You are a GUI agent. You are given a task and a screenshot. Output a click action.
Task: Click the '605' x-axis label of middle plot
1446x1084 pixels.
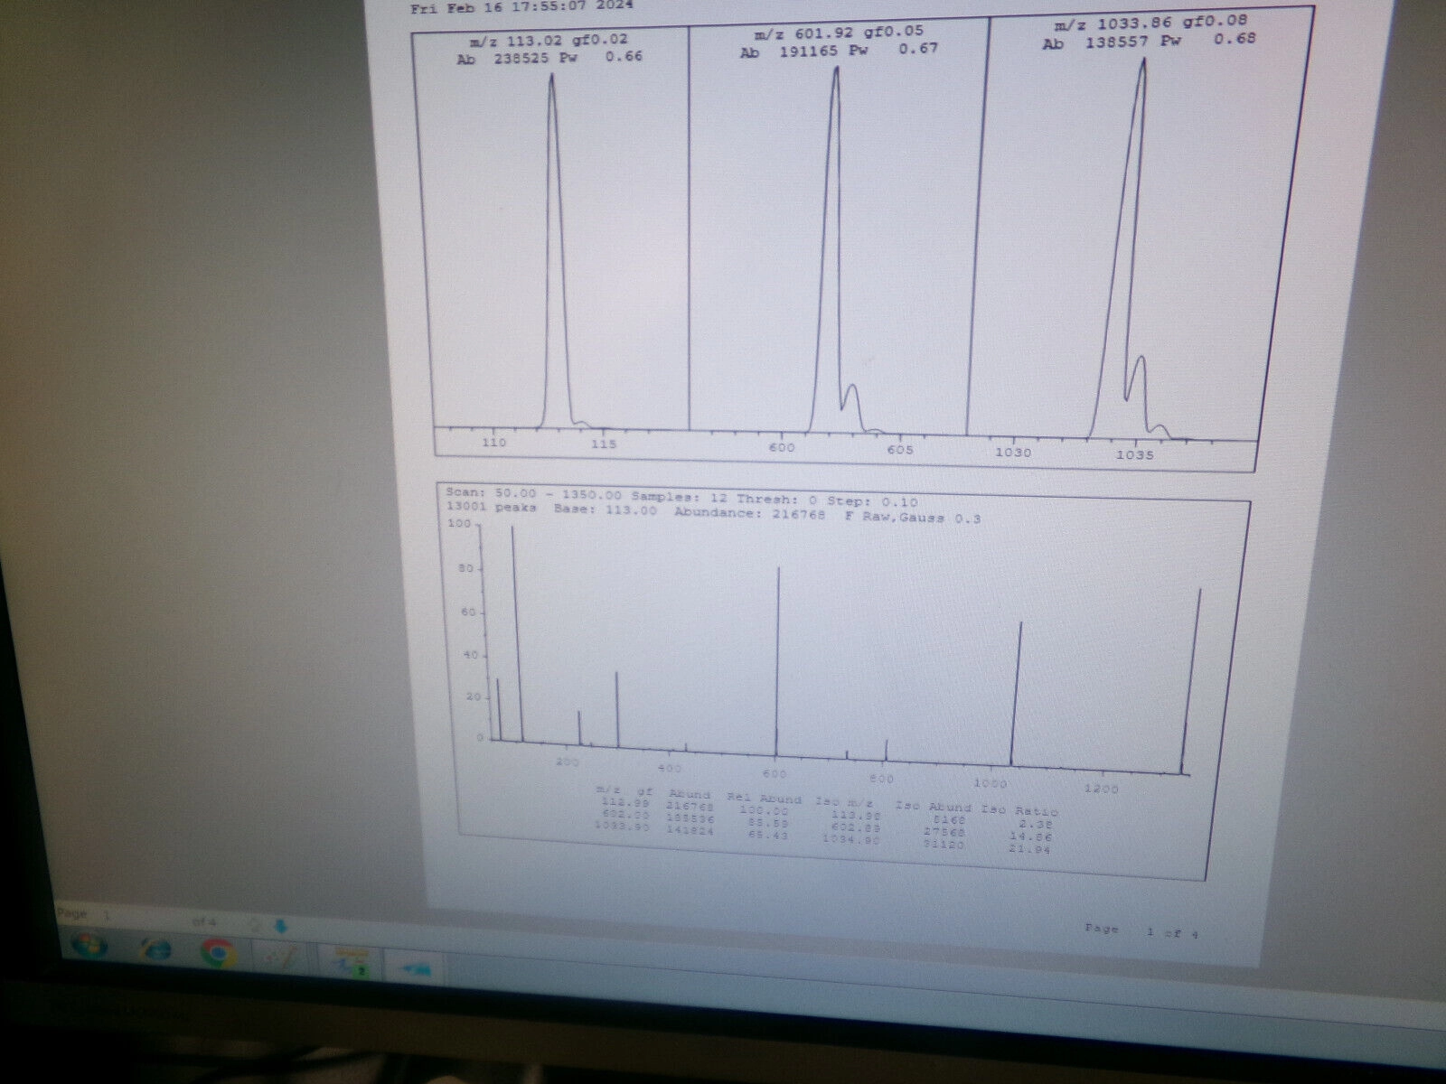900,449
